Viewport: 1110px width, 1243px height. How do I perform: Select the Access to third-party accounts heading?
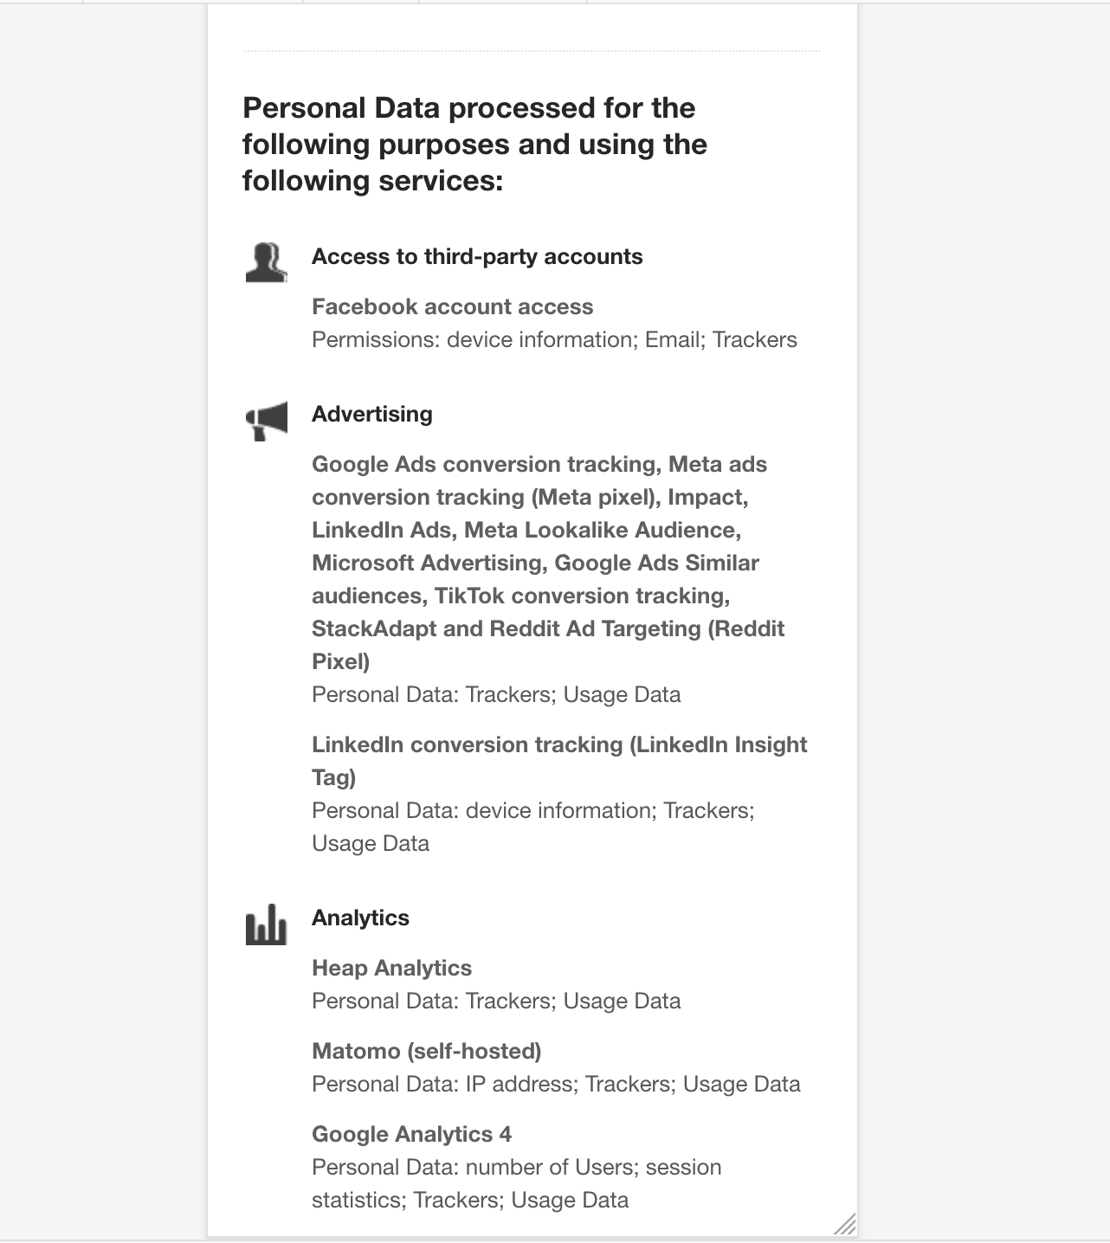point(477,257)
